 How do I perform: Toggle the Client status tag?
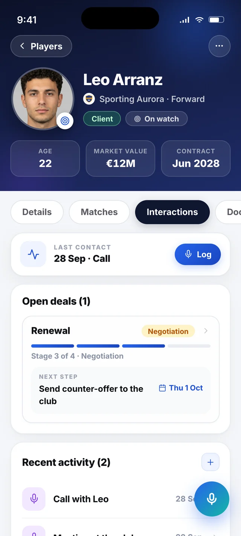[x=102, y=119]
